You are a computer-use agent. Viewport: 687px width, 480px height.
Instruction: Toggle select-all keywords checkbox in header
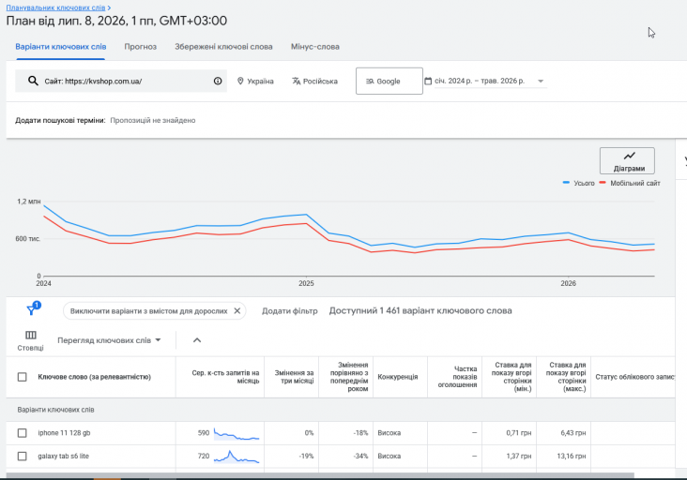pos(22,377)
